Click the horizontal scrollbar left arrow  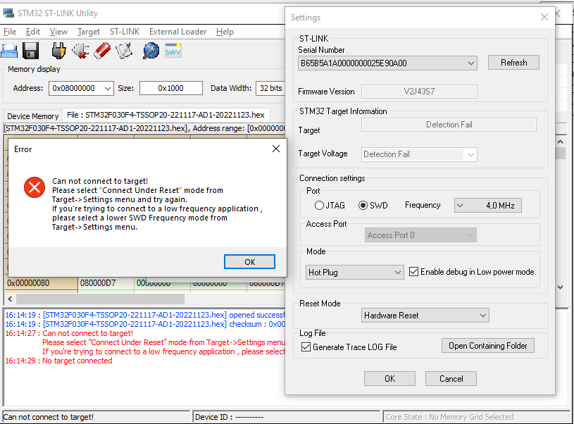[x=10, y=299]
